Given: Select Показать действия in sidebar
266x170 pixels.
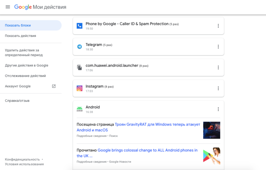Looking at the screenshot, I should [x=20, y=36].
